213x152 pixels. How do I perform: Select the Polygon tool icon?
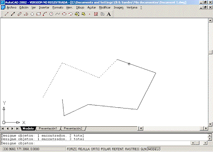point(32,14)
